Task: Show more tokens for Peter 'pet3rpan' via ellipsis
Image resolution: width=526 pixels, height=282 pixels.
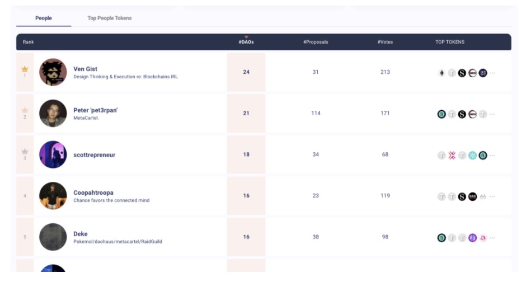Action: [x=492, y=114]
